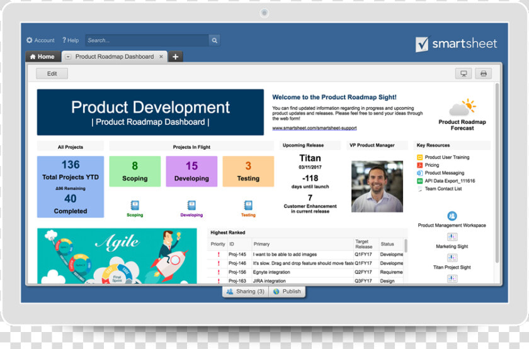Switch to the Home tab

[43, 57]
